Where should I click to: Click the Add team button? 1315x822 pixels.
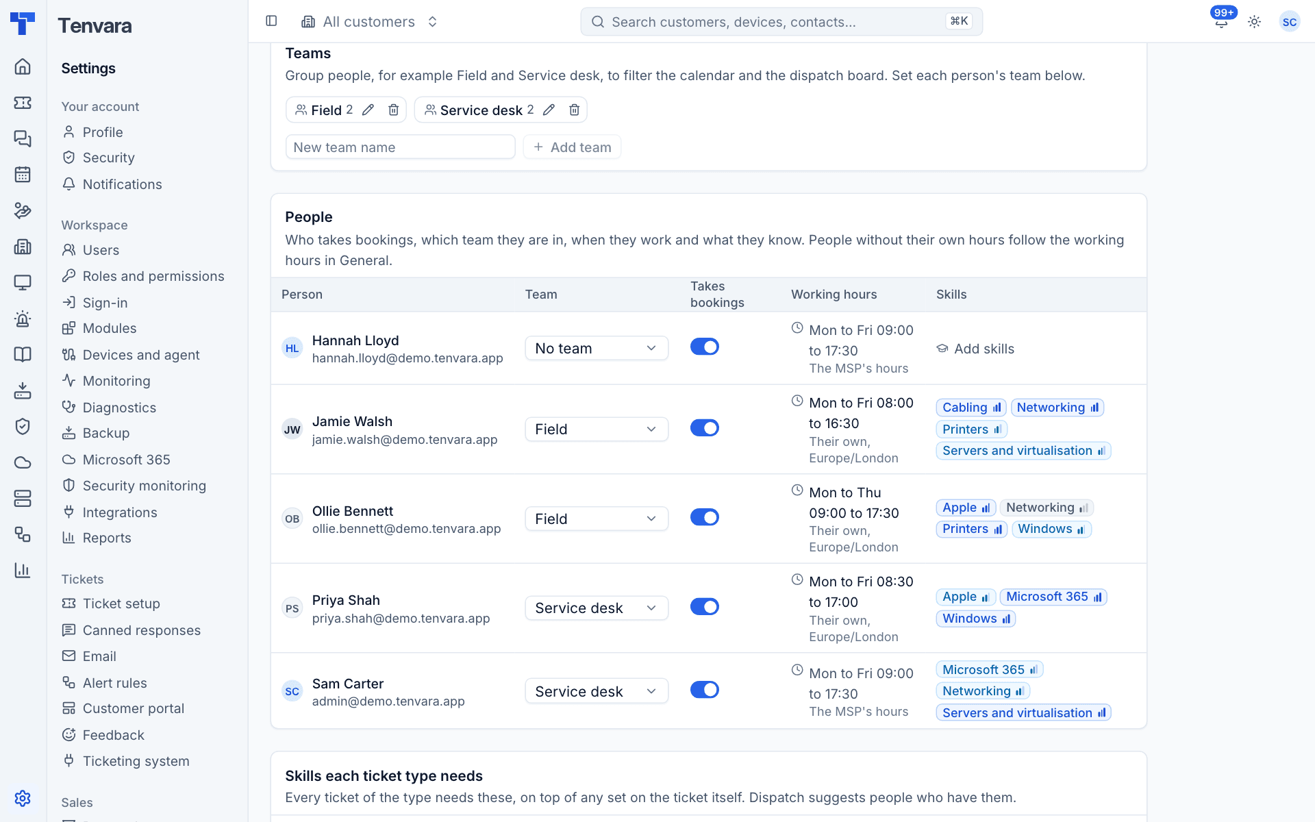[x=572, y=147]
